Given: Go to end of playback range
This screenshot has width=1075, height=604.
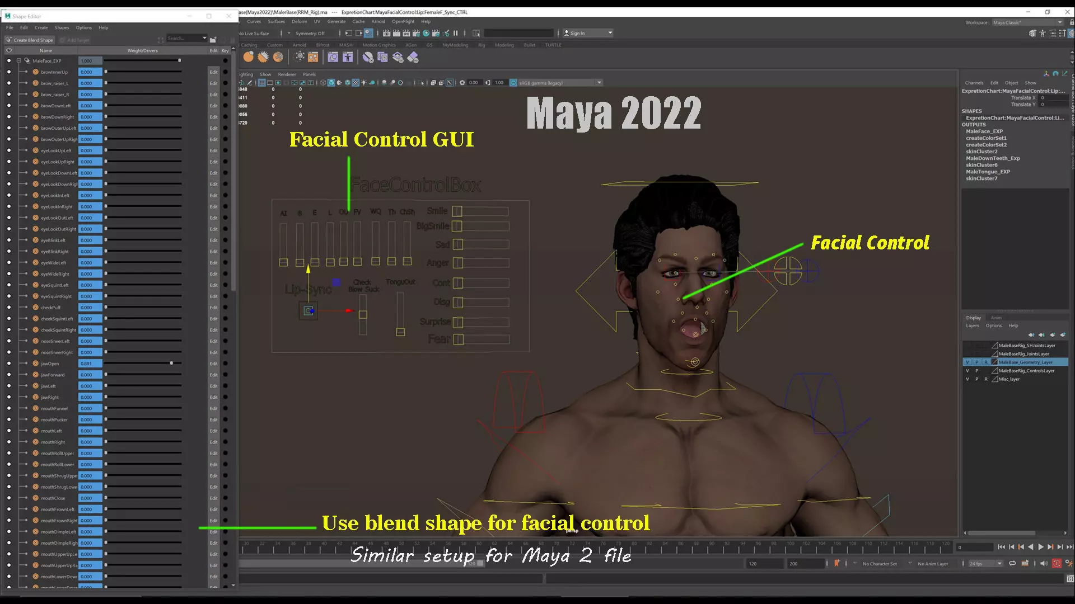Looking at the screenshot, I should [x=1070, y=547].
